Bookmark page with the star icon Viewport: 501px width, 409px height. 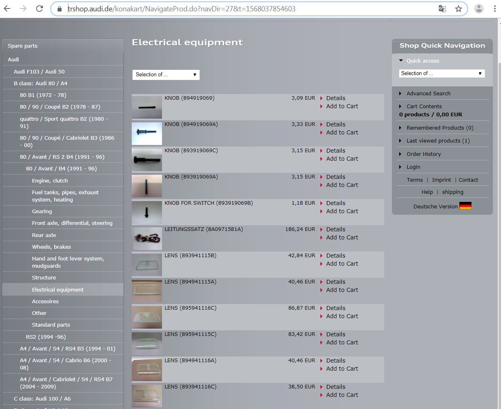[458, 8]
